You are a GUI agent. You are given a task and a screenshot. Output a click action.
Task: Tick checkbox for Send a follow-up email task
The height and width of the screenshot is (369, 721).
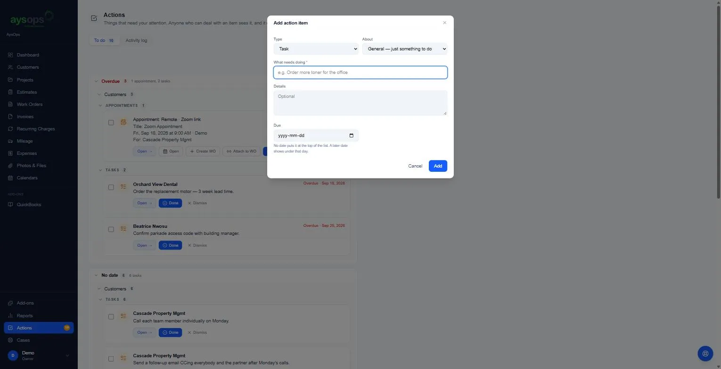tap(111, 359)
